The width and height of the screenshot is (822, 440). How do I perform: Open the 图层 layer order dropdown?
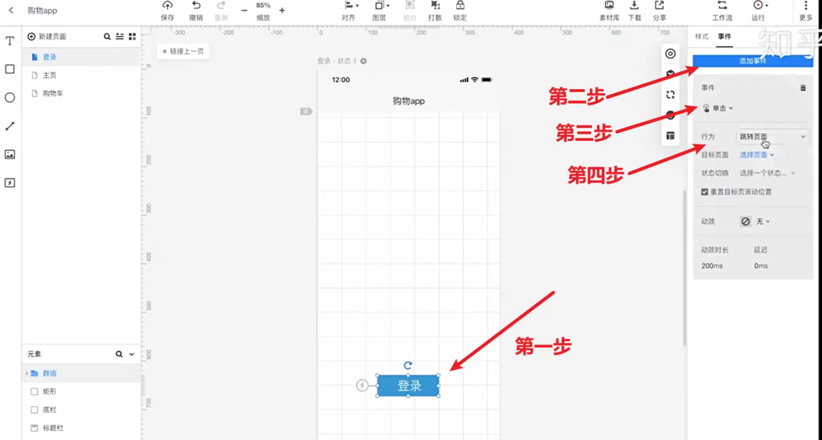tap(381, 11)
